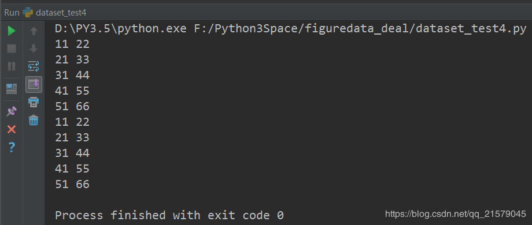532x225 pixels.
Task: Clear all console output with trash icon
Action: click(x=34, y=120)
